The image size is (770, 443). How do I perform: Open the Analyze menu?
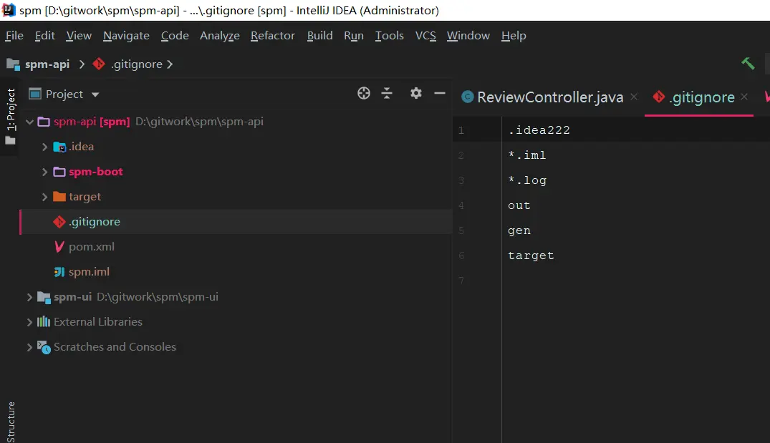(219, 36)
